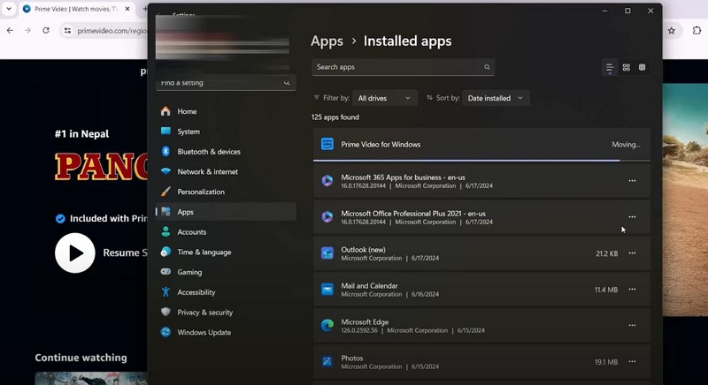Click the Find a setting magnifier icon
The width and height of the screenshot is (708, 385).
pyautogui.click(x=286, y=83)
